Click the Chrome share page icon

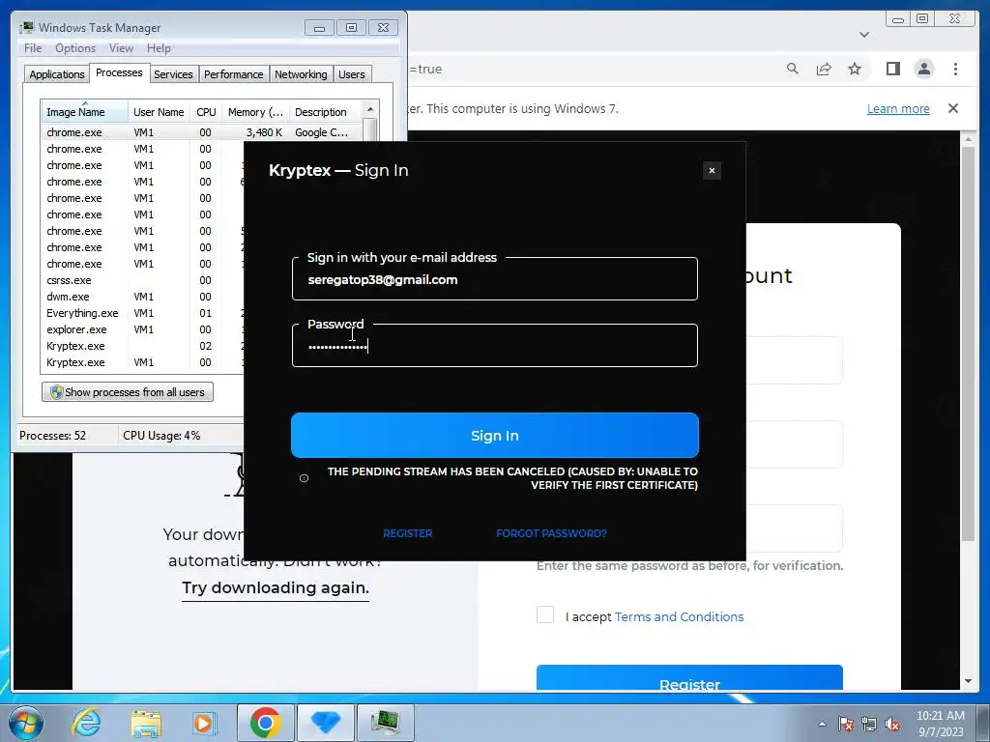click(824, 69)
